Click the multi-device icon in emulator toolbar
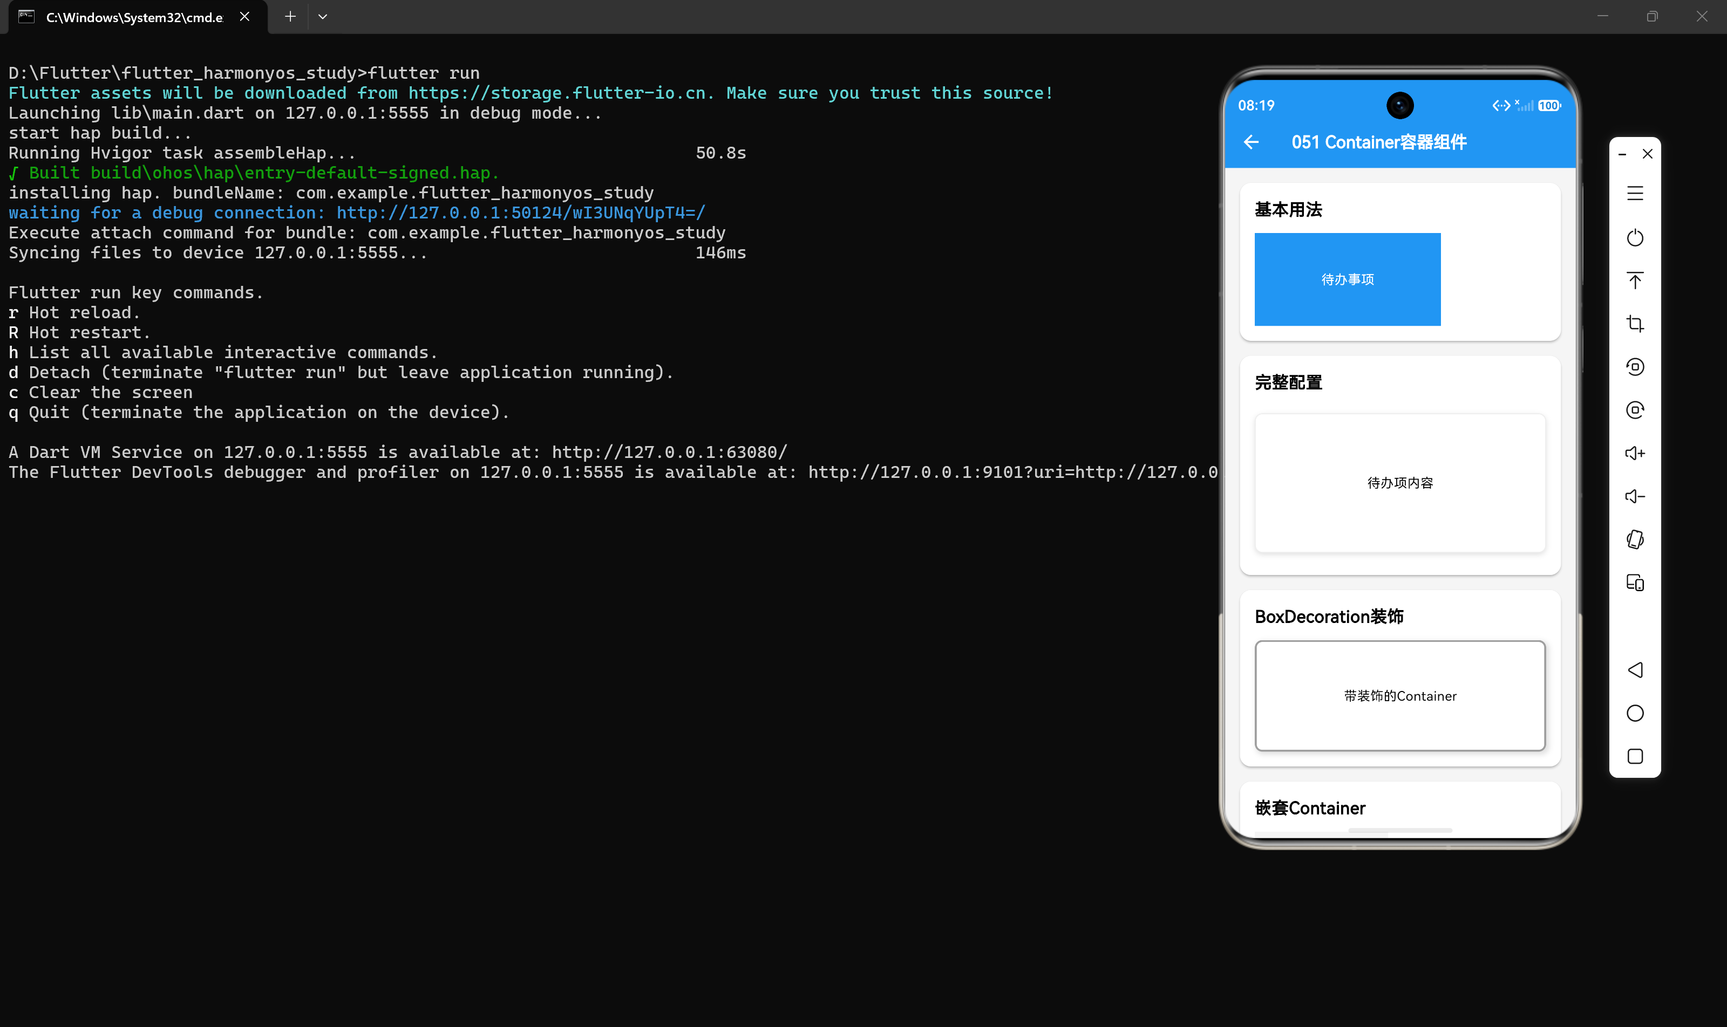This screenshot has height=1027, width=1727. [x=1635, y=583]
